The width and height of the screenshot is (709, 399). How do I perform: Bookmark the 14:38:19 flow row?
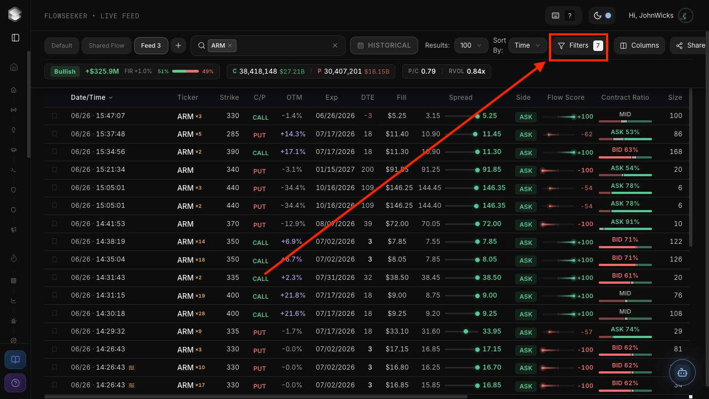(54, 242)
